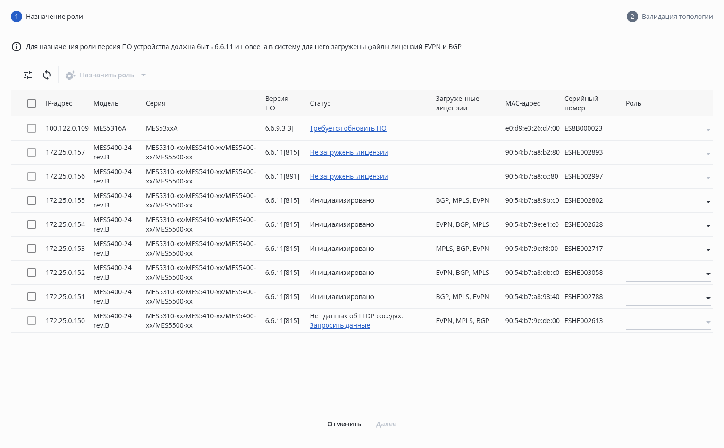724x448 pixels.
Task: Expand the Назначить роль dropdown arrow
Action: pos(143,75)
